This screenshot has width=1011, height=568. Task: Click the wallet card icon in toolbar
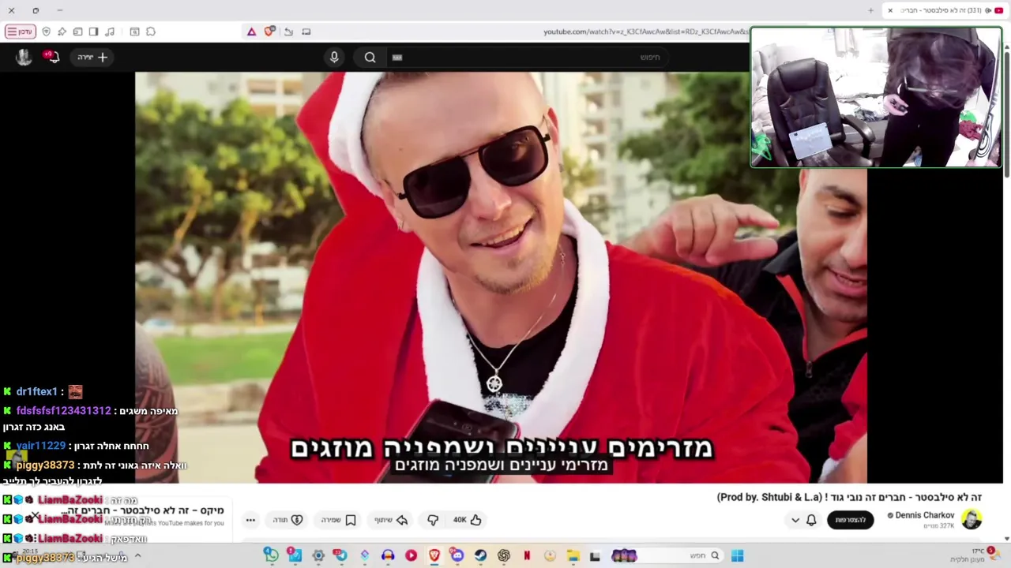(78, 32)
